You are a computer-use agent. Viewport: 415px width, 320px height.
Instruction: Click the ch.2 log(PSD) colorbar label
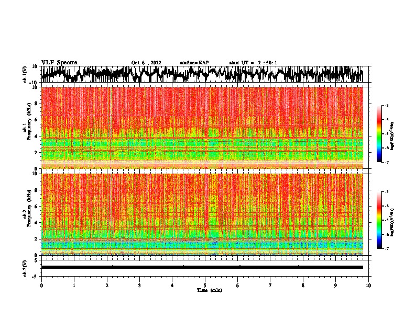(x=392, y=222)
